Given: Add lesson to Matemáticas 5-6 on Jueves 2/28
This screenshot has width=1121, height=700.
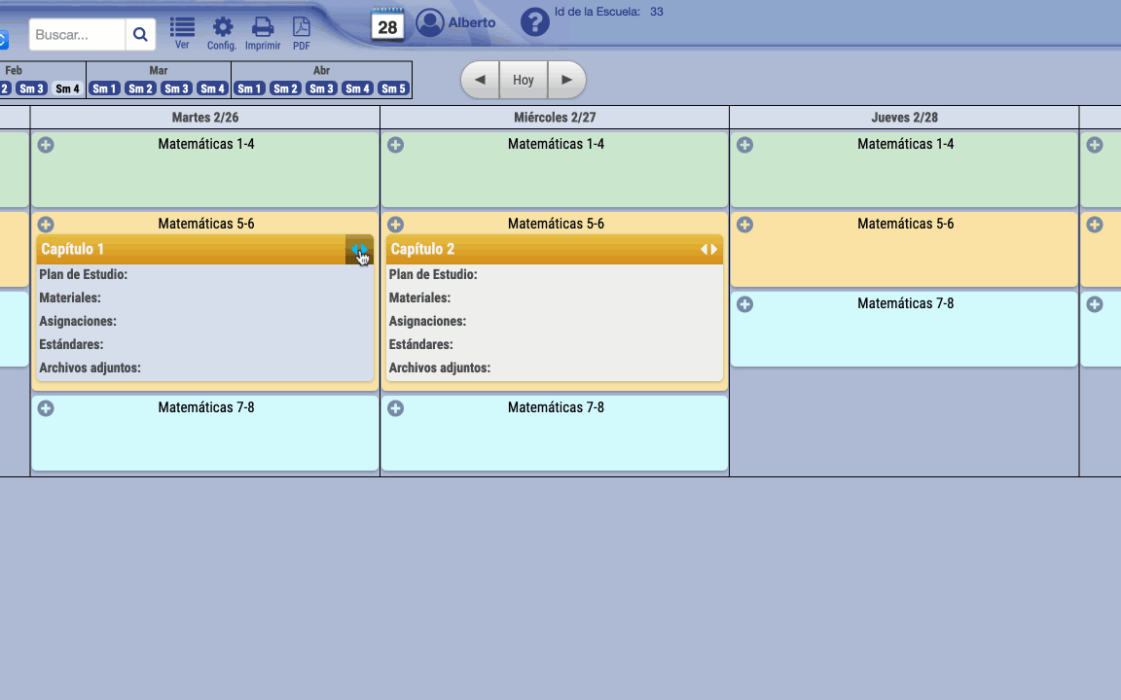Looking at the screenshot, I should [x=745, y=225].
